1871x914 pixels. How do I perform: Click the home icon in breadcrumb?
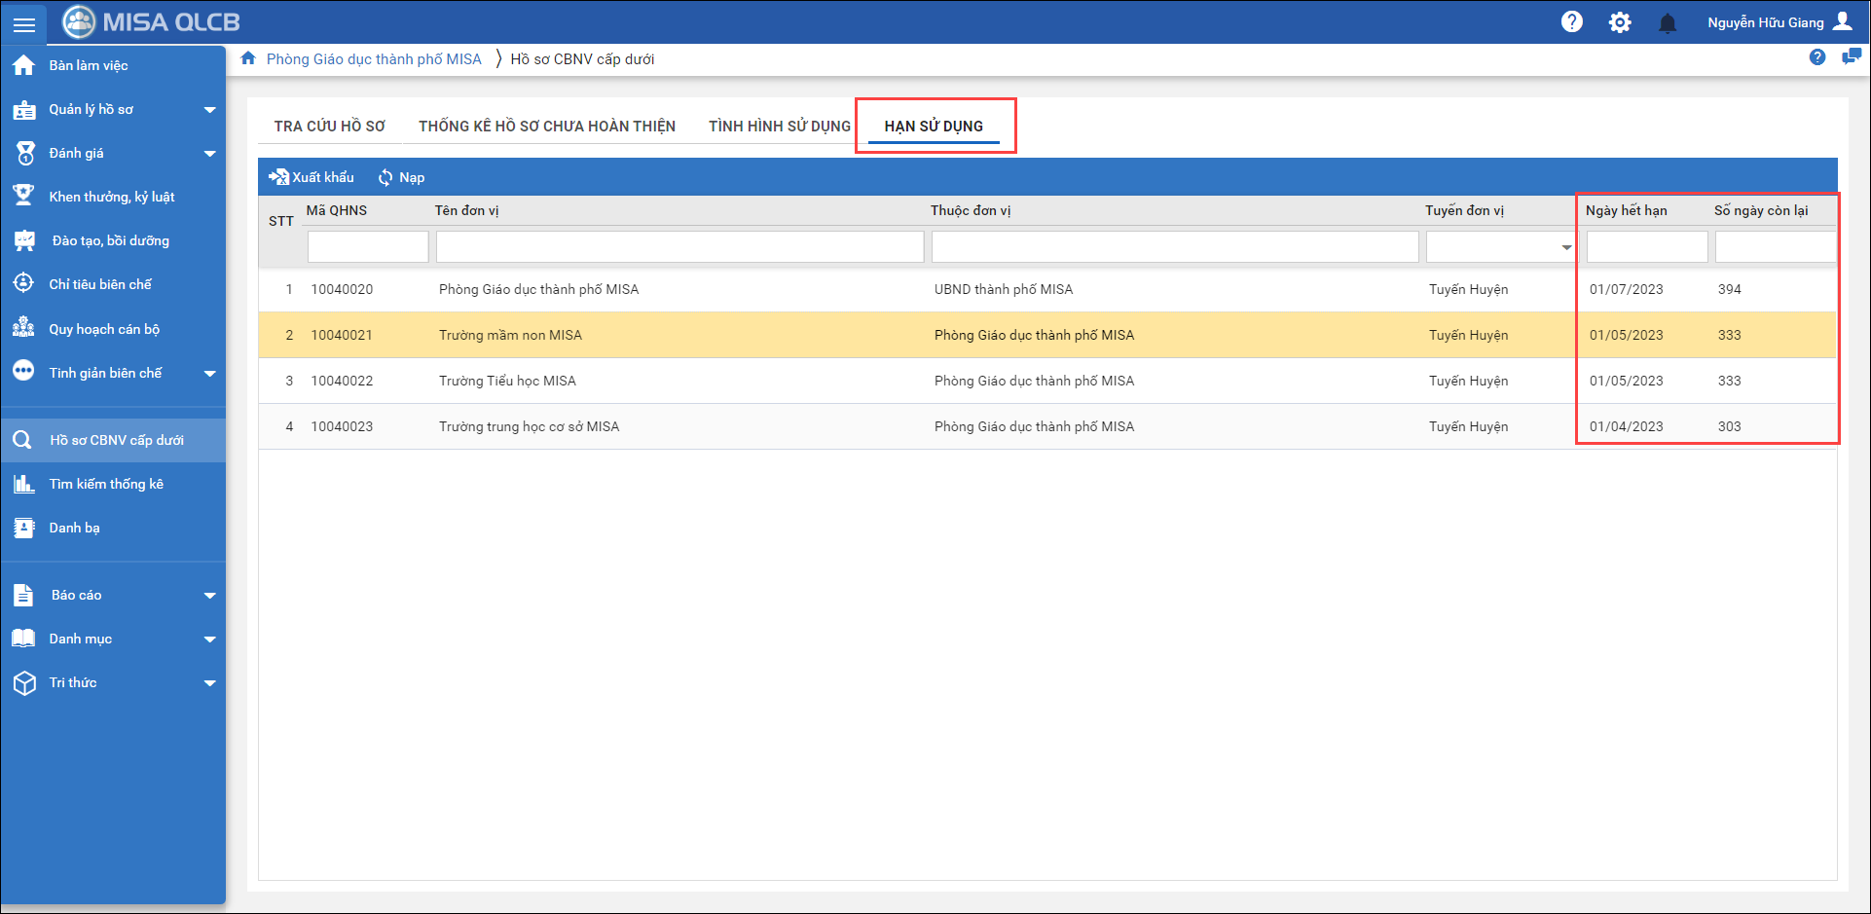click(x=248, y=58)
